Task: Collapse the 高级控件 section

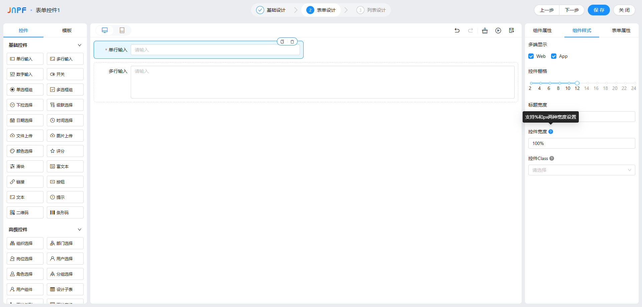Action: pos(80,229)
